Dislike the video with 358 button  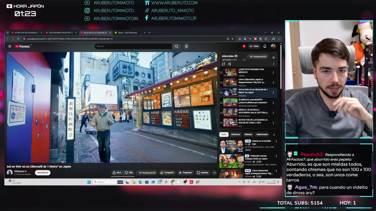click(129, 173)
